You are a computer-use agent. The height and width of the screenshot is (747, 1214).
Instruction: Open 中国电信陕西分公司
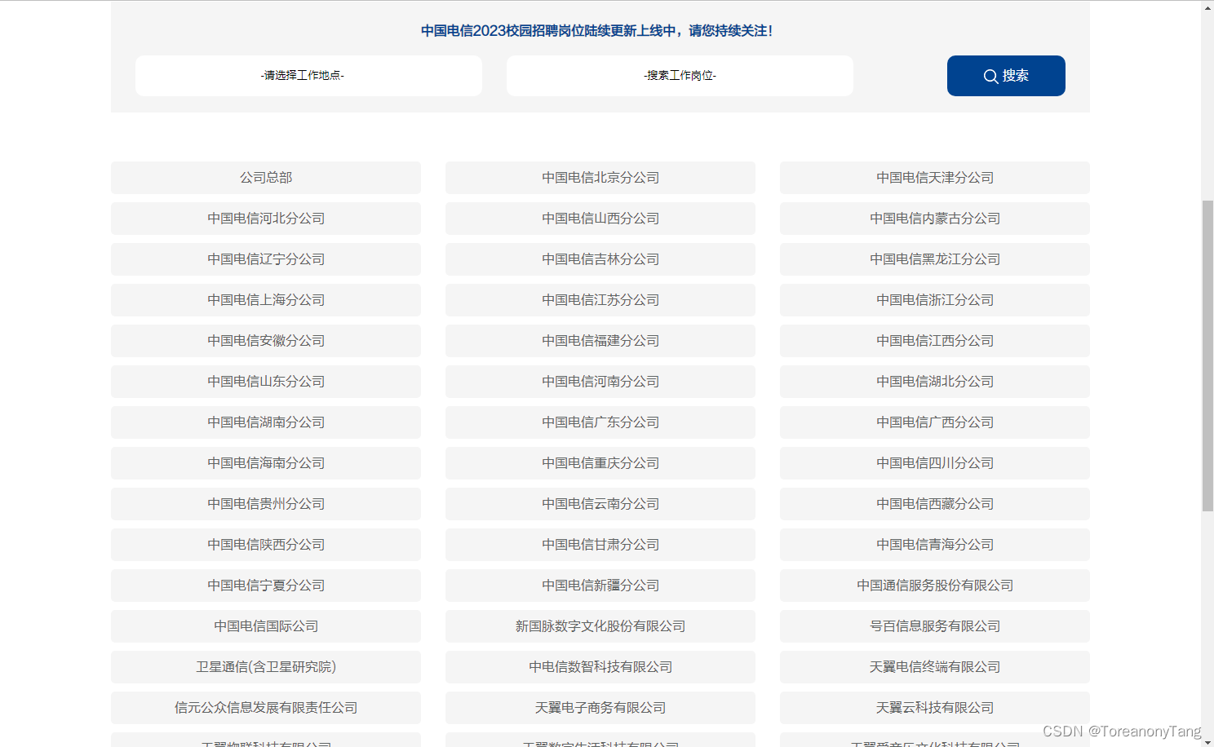(x=266, y=545)
